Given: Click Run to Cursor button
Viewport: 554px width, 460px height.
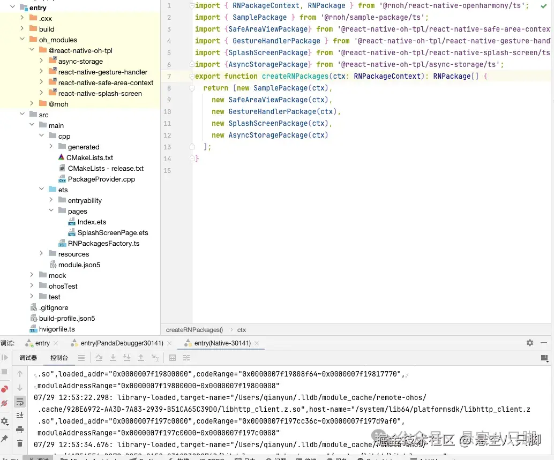Looking at the screenshot, I should [155, 358].
